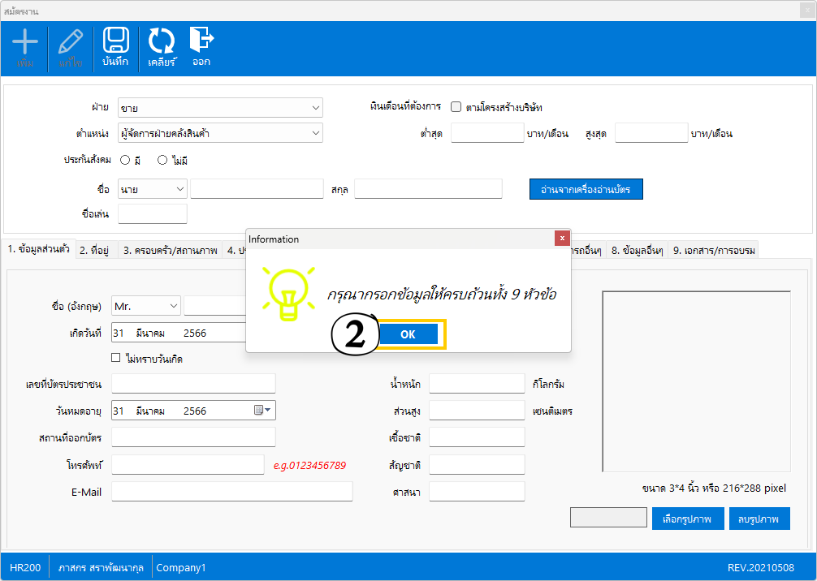Expand the นาย name title dropdown

pos(179,189)
